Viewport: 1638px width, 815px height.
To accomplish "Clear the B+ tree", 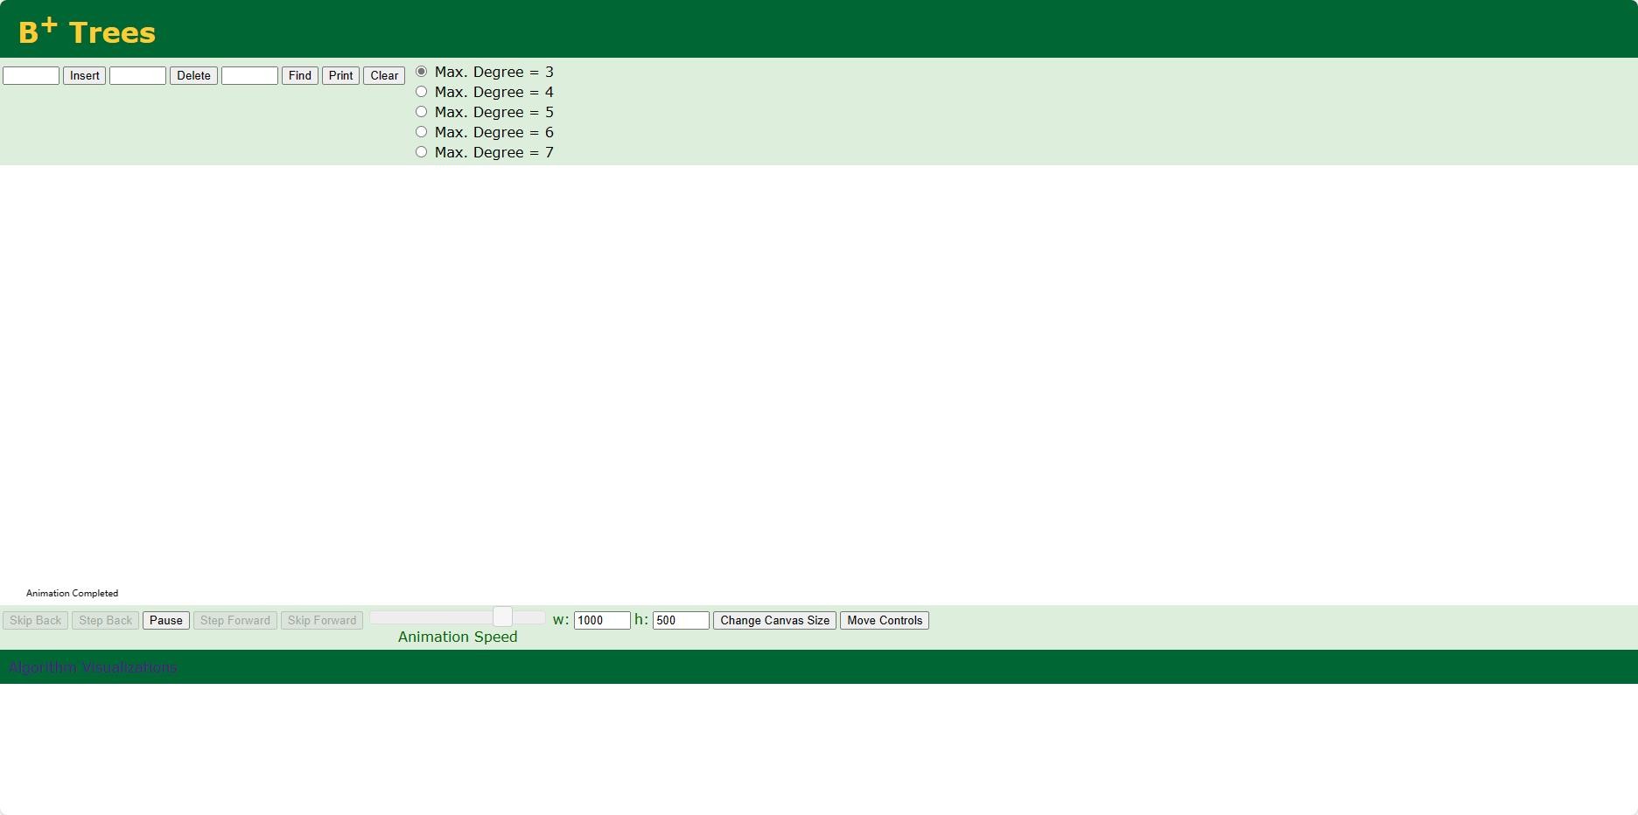I will (383, 76).
